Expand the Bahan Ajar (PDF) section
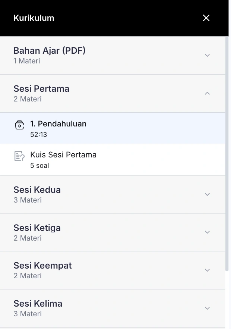 (207, 55)
